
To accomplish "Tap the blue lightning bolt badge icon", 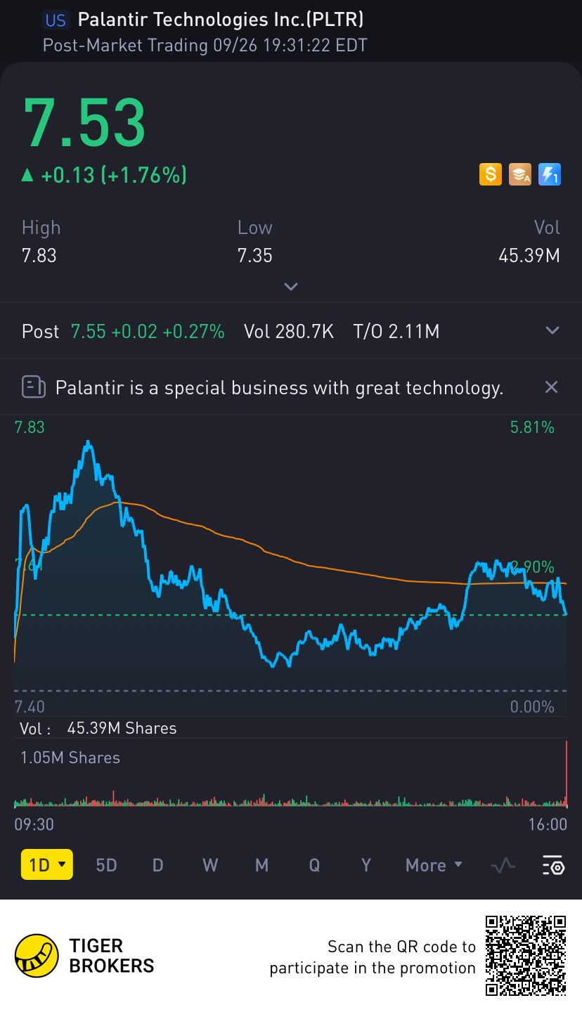I will 549,174.
